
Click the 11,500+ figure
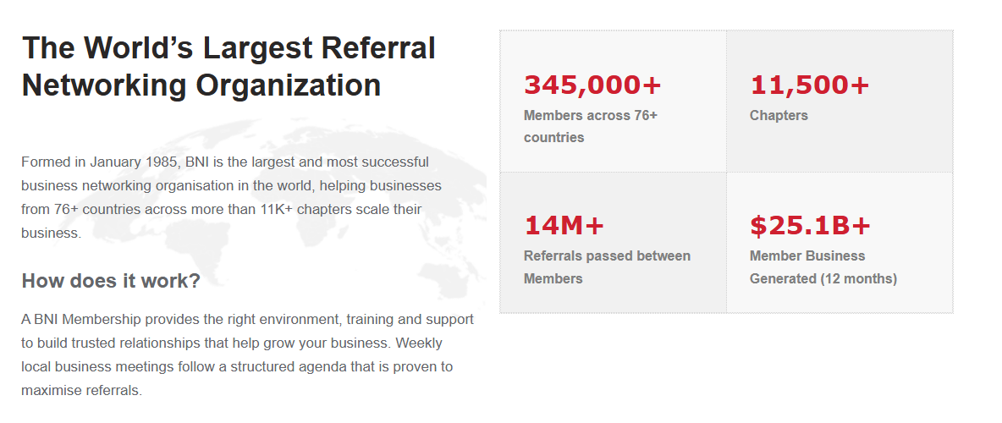click(810, 85)
